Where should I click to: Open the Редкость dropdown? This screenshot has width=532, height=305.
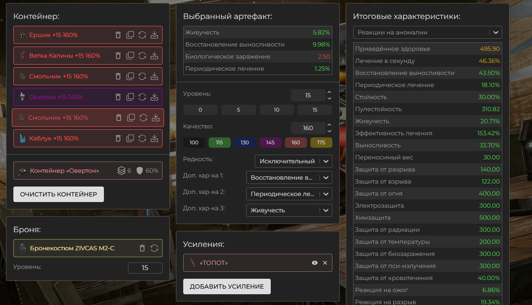[x=294, y=161]
